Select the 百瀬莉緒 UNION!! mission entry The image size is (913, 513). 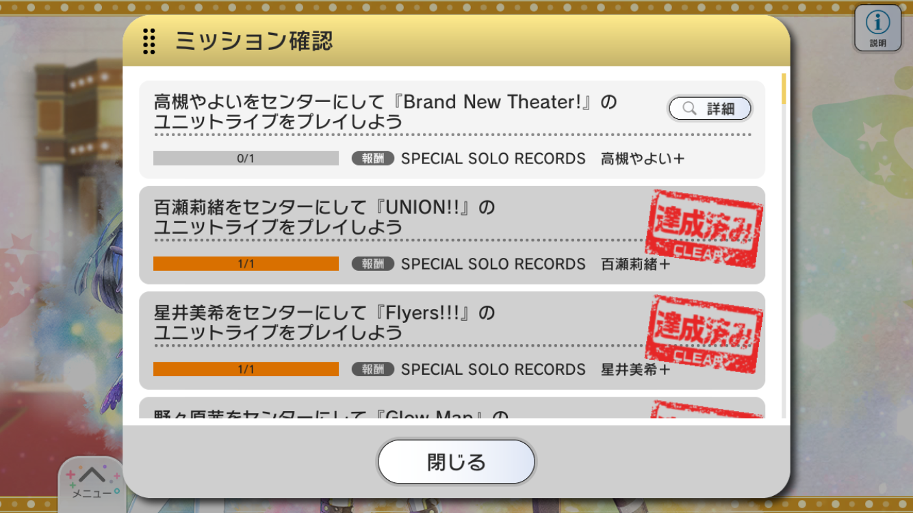[452, 235]
